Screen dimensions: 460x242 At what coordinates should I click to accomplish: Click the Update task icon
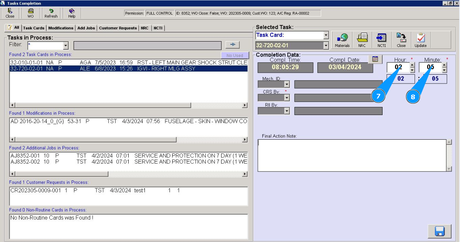(x=420, y=40)
